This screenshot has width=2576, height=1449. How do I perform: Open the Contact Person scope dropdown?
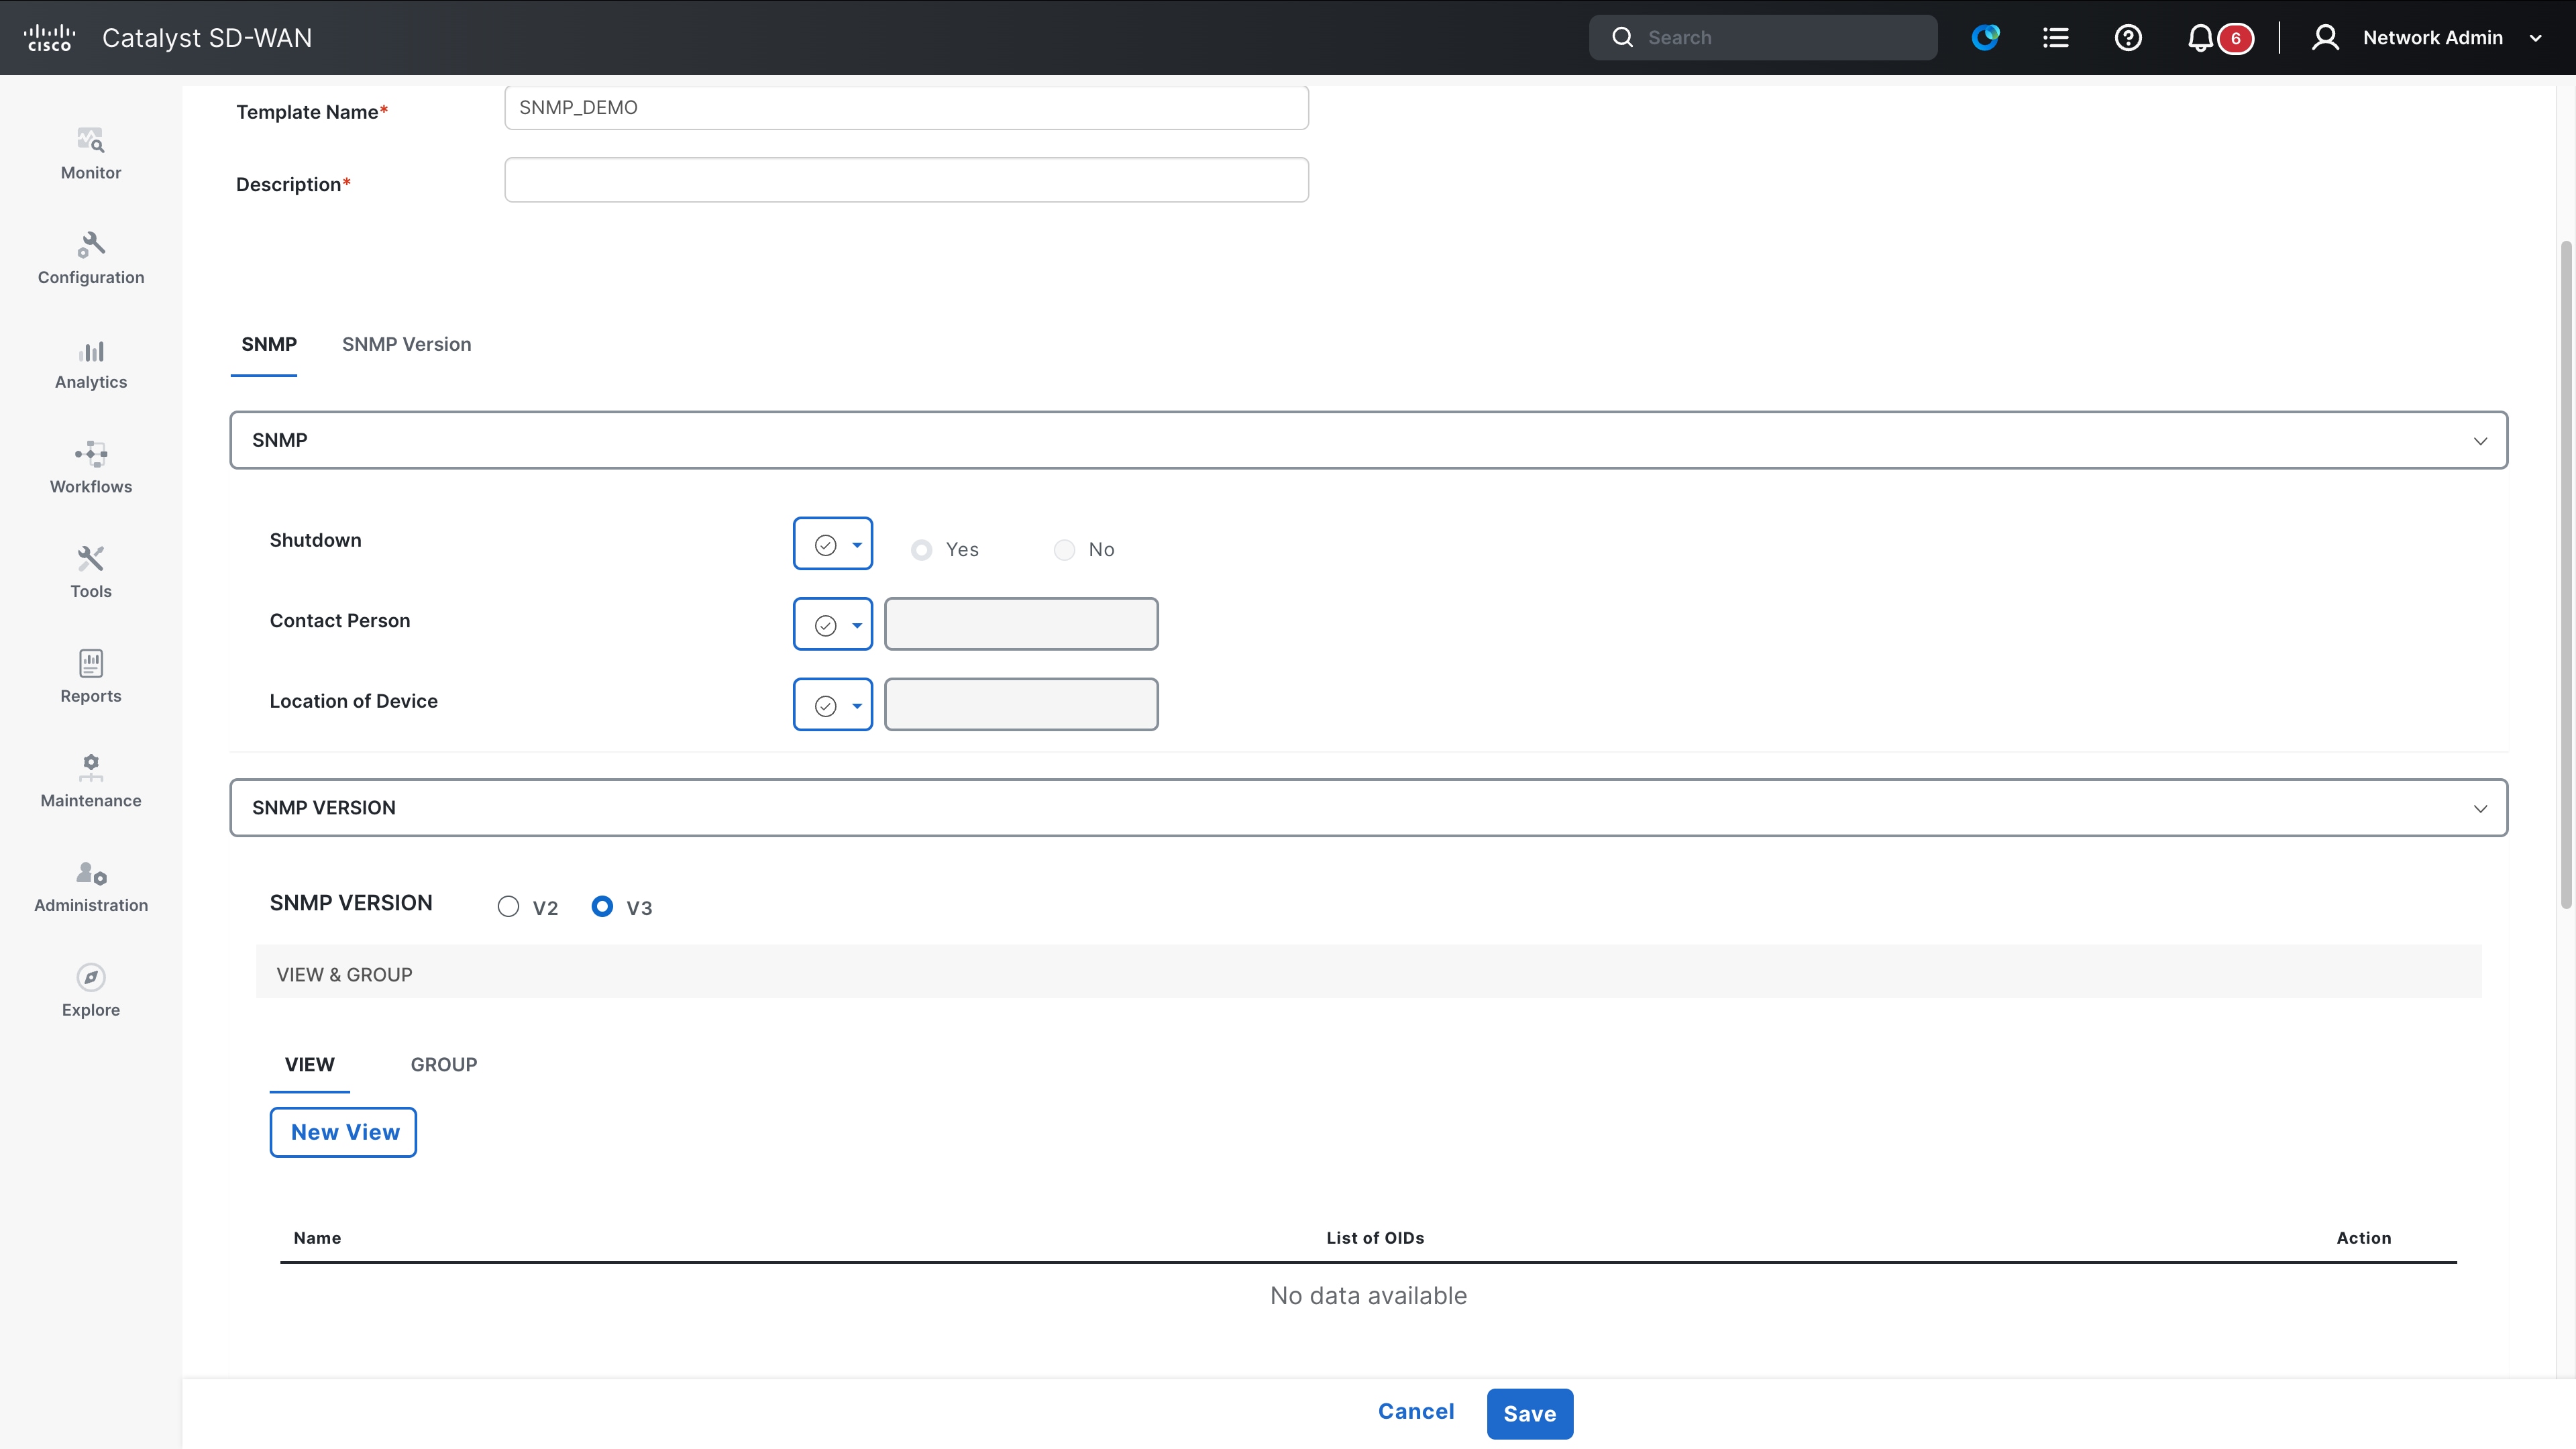(833, 623)
